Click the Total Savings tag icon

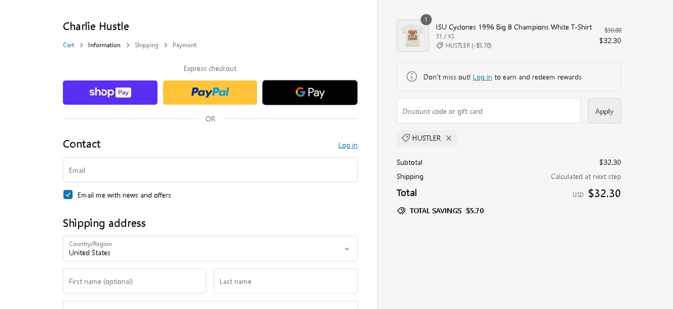point(401,211)
